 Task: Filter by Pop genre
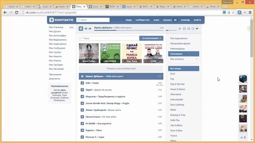[x=172, y=79]
